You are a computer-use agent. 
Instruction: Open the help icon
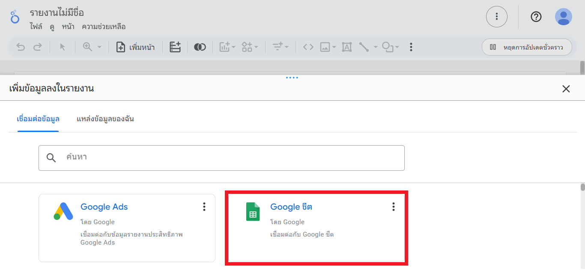pos(536,17)
